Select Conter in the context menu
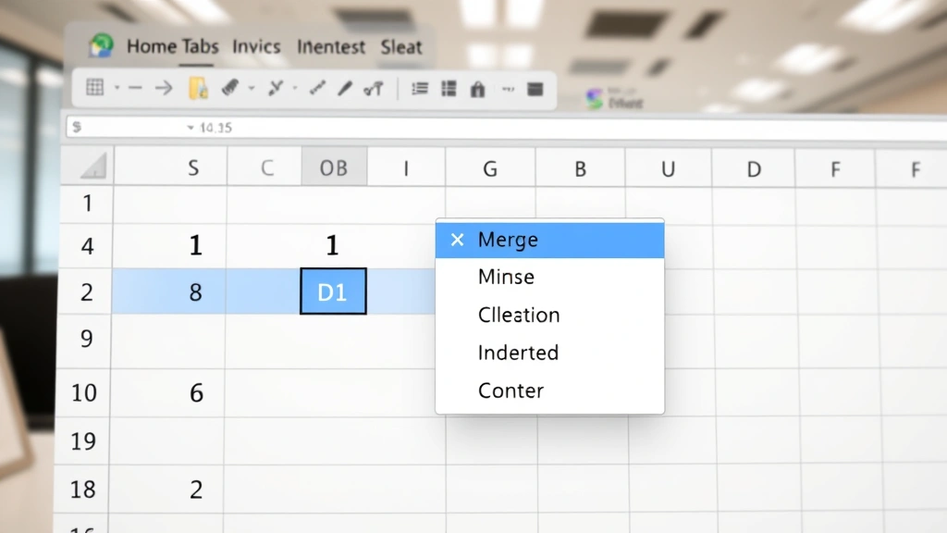 pyautogui.click(x=510, y=390)
